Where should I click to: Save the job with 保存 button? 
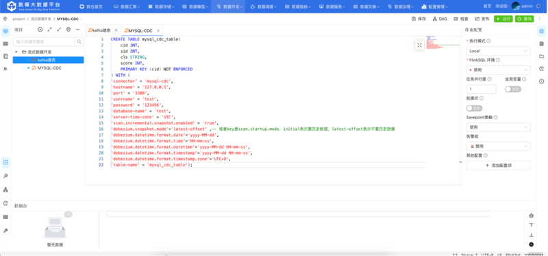pos(419,19)
